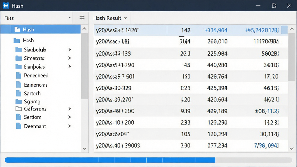Click the value 120,250 in results
Viewport: 297px width, 167px height.
point(217,123)
